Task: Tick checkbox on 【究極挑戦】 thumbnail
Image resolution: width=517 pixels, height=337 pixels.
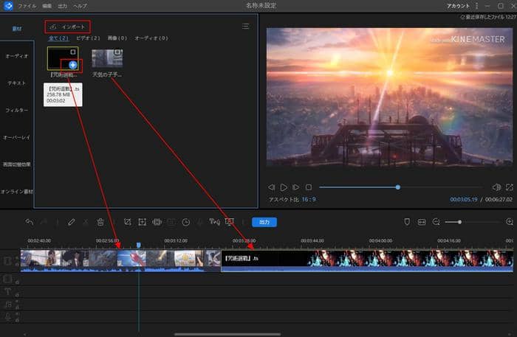Action: click(73, 52)
